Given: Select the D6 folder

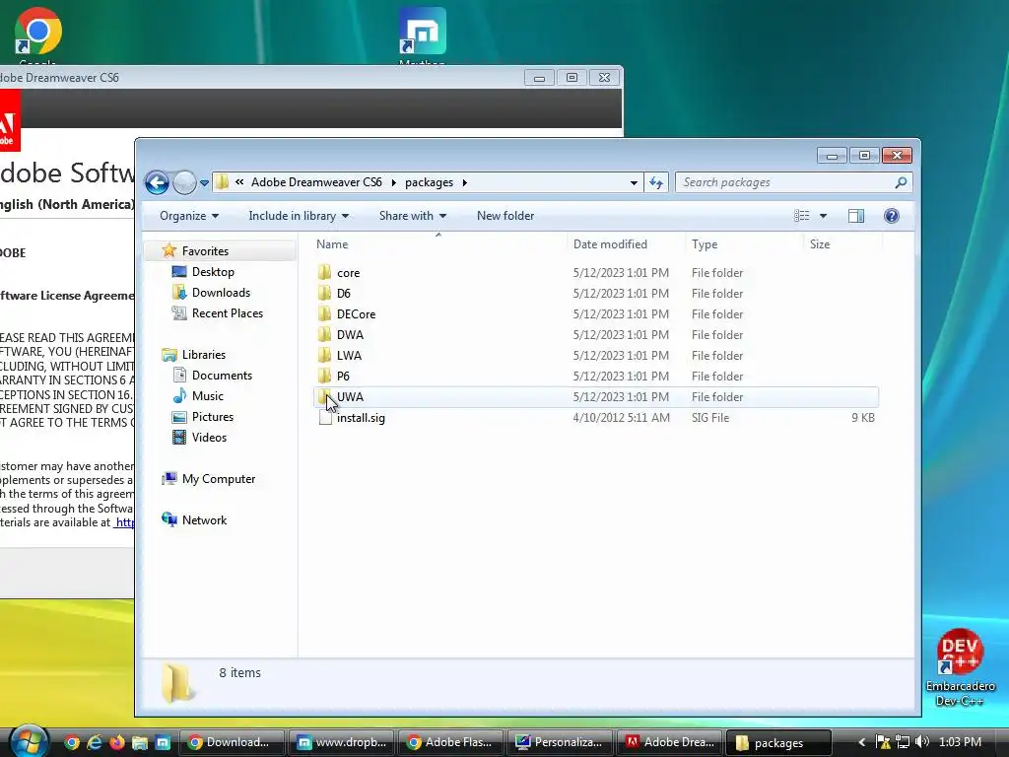Looking at the screenshot, I should pyautogui.click(x=344, y=294).
